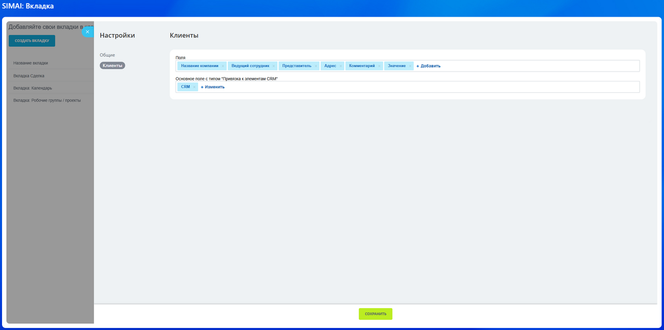664x330 pixels.
Task: Open the 'Общие' settings section
Action: (107, 55)
